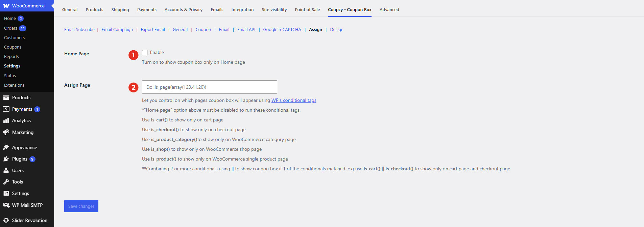
Task: Enable the Home Page checkbox
Action: click(145, 53)
